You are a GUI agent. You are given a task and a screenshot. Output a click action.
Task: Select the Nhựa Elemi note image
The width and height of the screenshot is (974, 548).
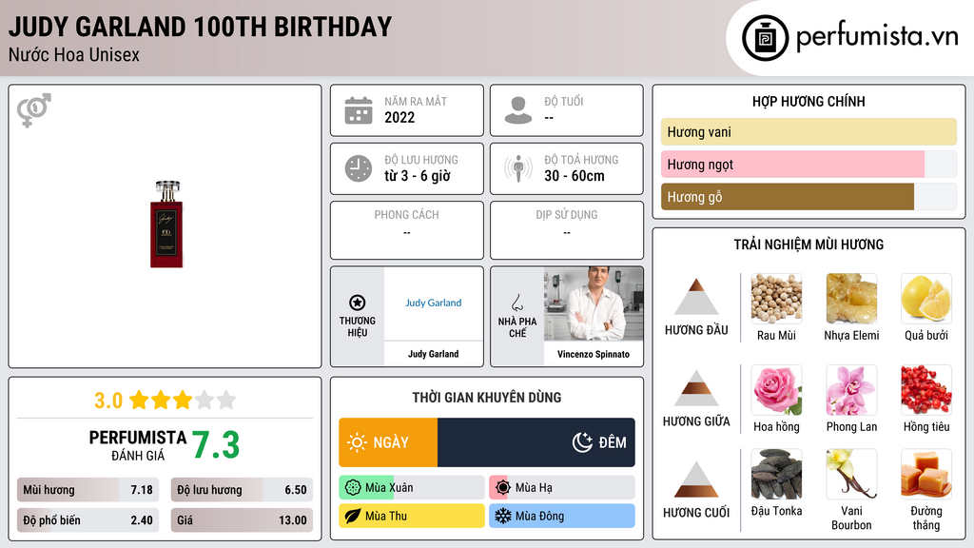coord(851,299)
